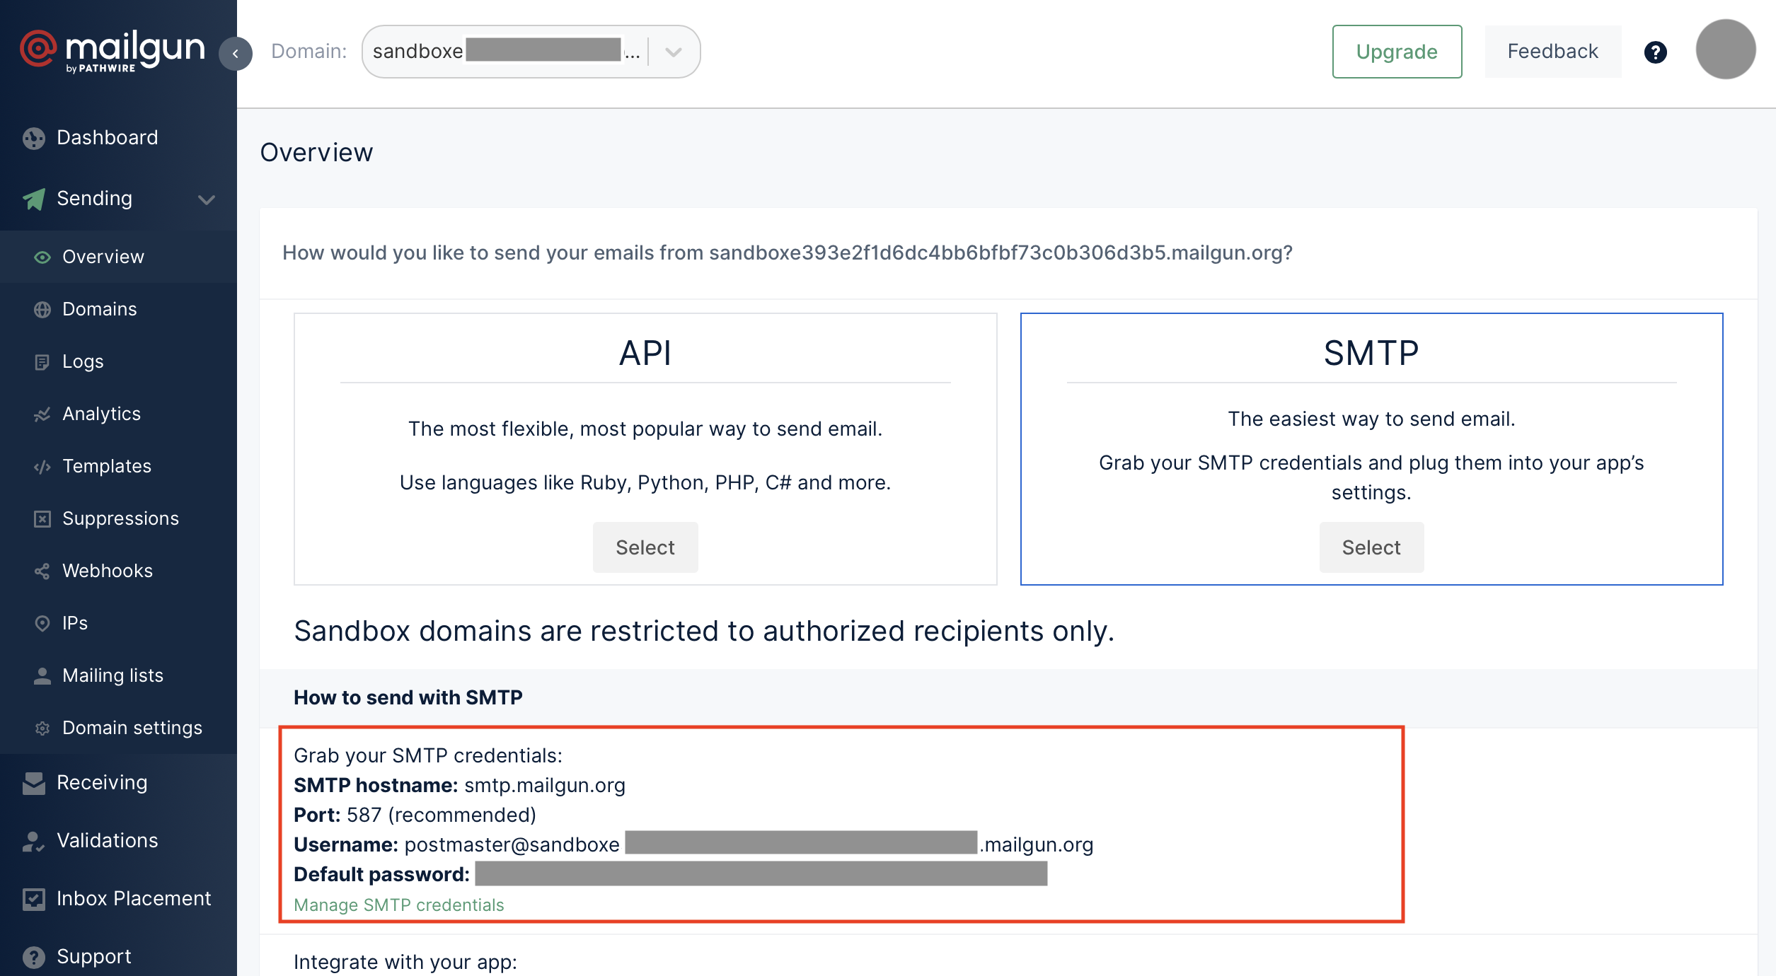Click the Domains globe icon
1776x976 pixels.
[x=42, y=309]
